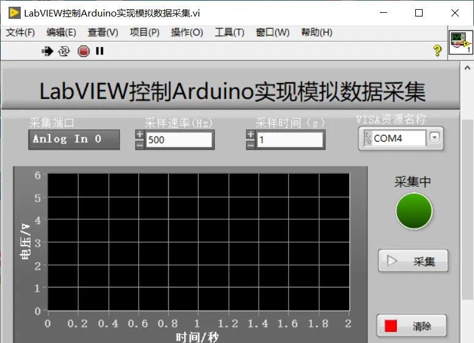The image size is (474, 343).
Task: Click the 时间/秒 axis label
Action: [x=197, y=337]
